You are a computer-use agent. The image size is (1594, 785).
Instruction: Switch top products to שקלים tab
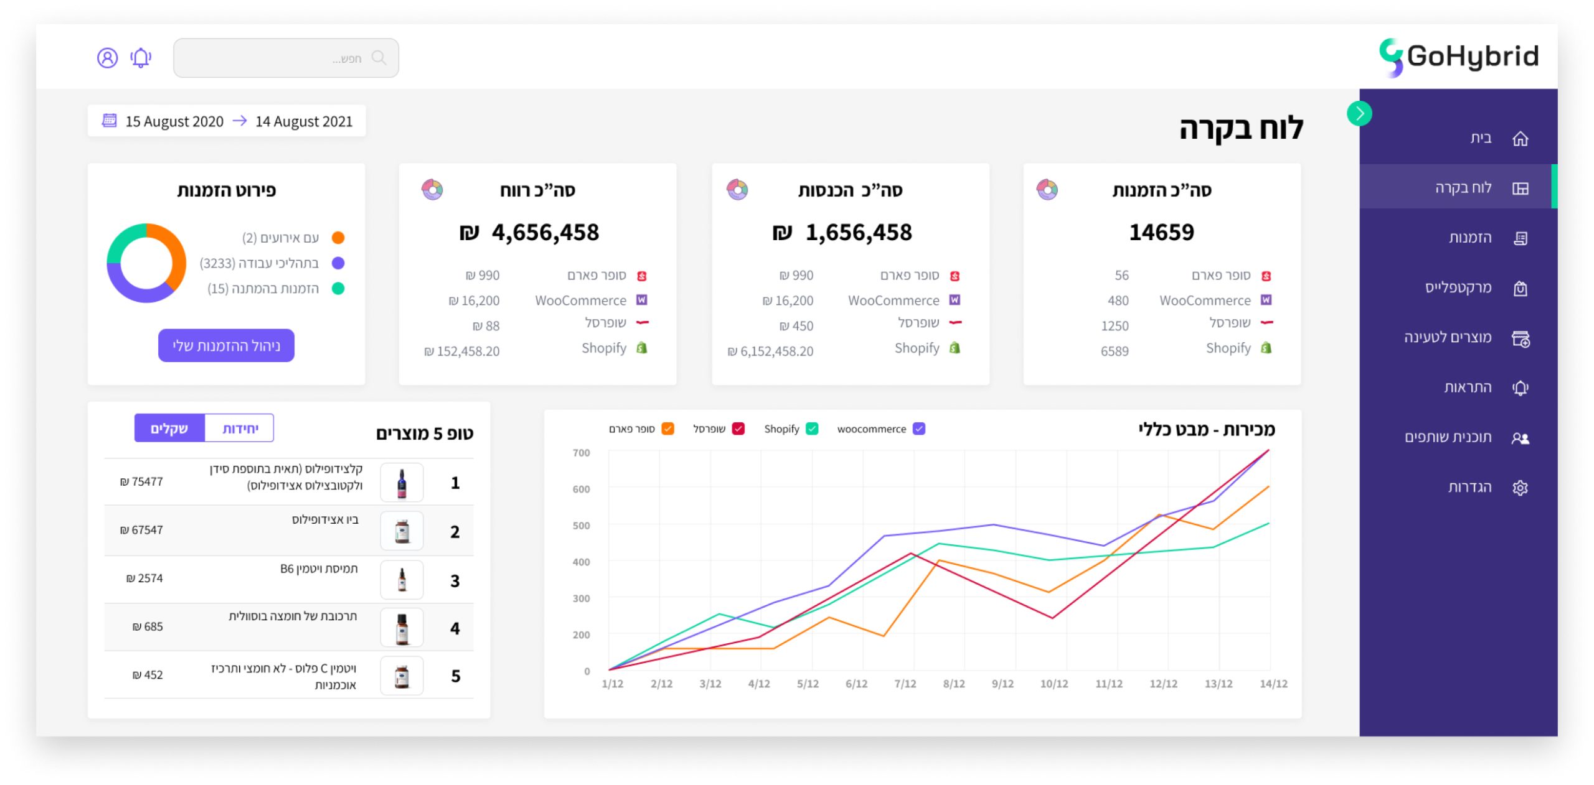click(x=169, y=429)
